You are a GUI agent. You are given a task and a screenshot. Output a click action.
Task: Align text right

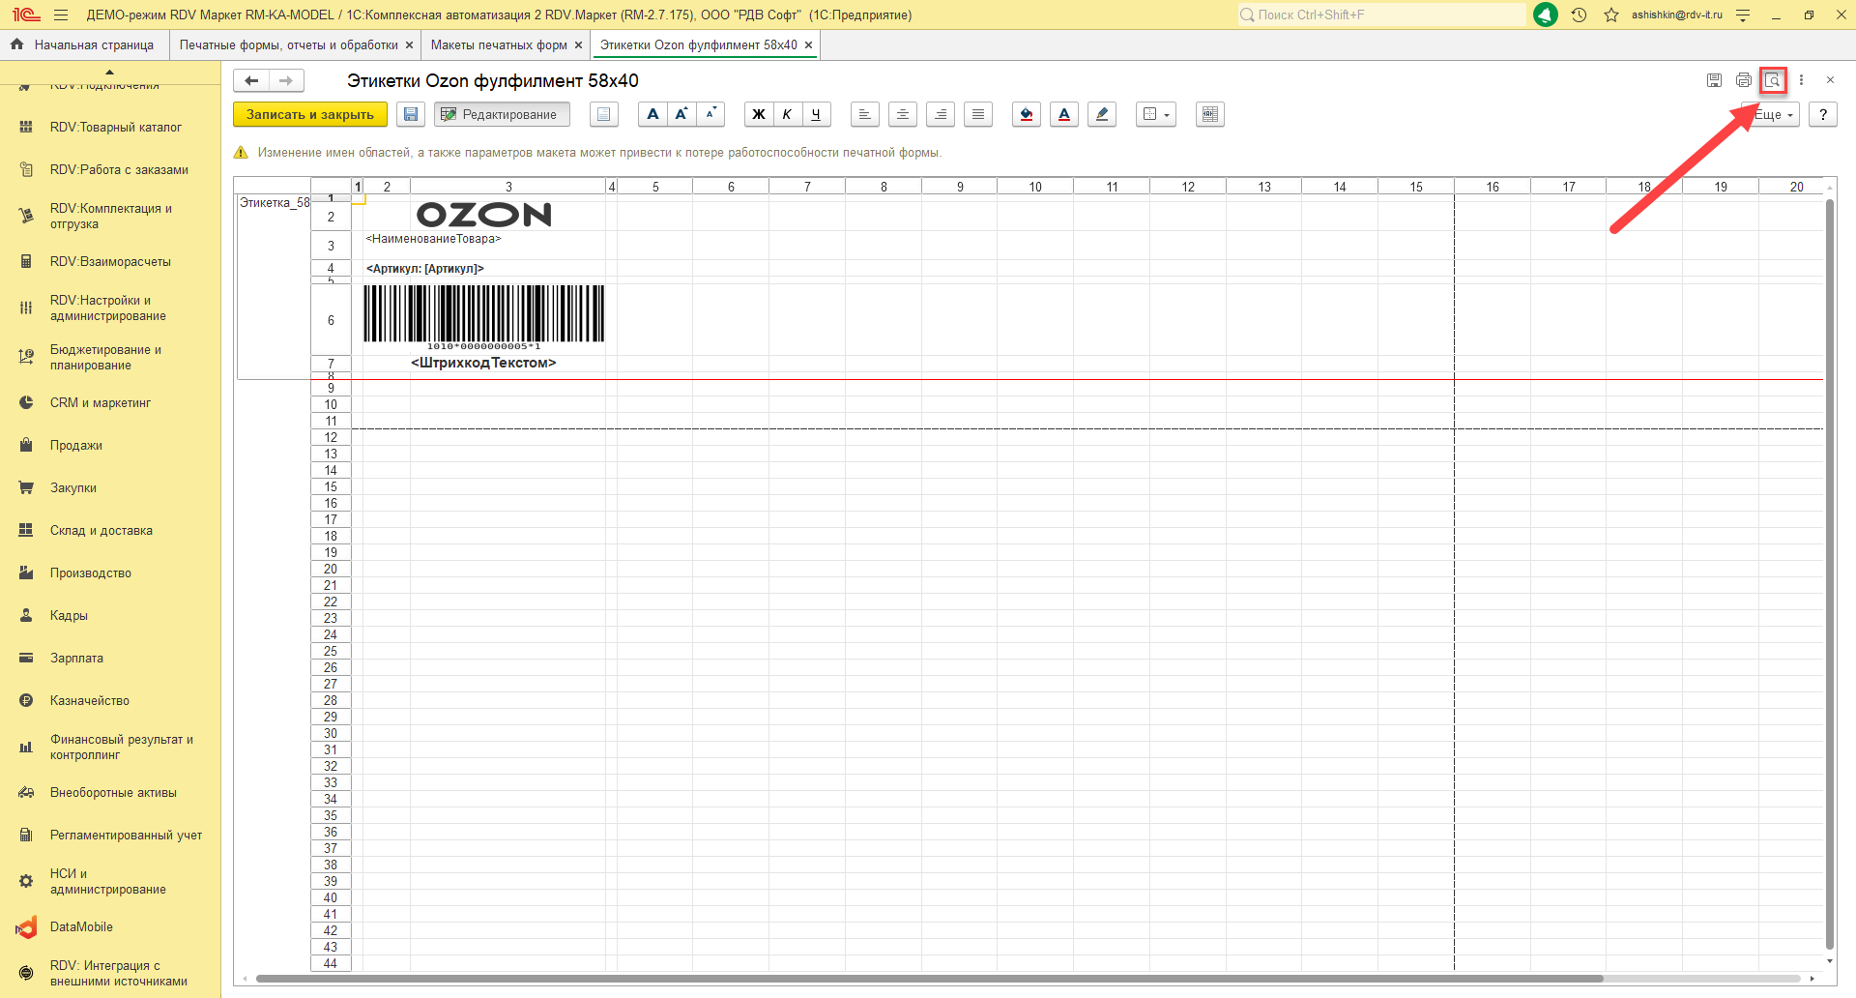click(941, 114)
